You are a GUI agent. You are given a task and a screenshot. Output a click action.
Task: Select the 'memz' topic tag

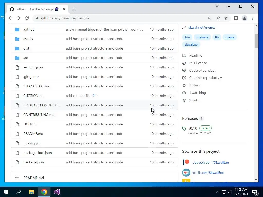(230, 37)
